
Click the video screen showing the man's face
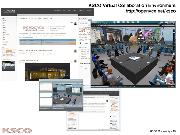tap(110, 37)
